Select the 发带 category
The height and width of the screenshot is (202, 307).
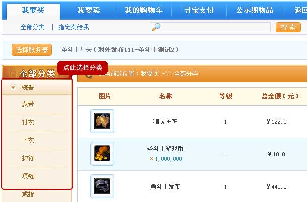tap(28, 104)
